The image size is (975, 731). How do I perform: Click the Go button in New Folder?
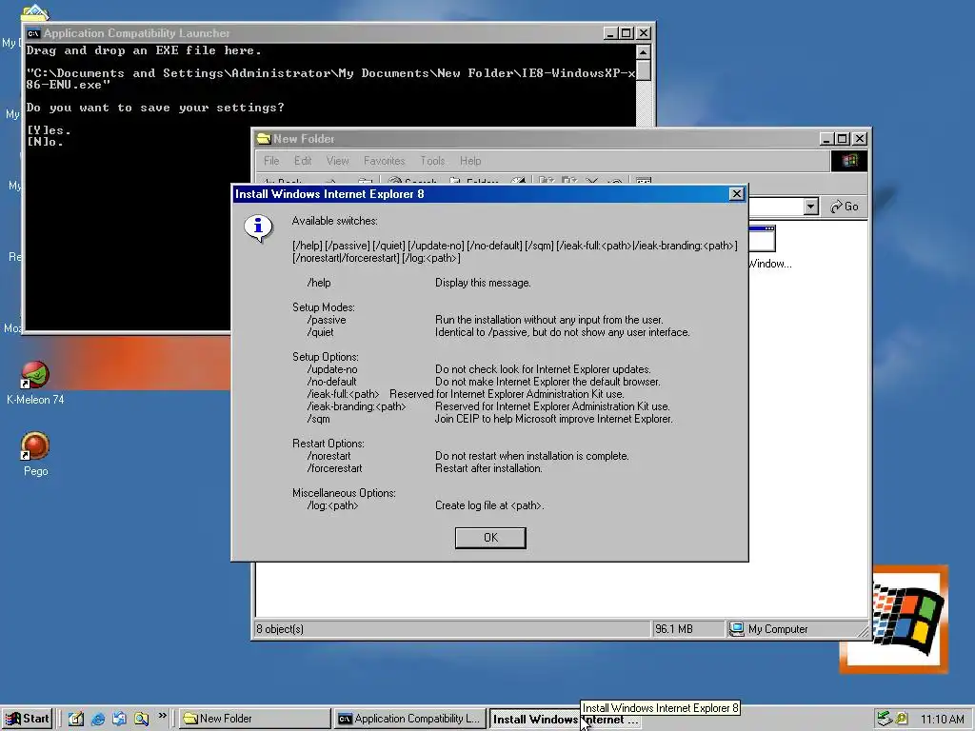[845, 207]
